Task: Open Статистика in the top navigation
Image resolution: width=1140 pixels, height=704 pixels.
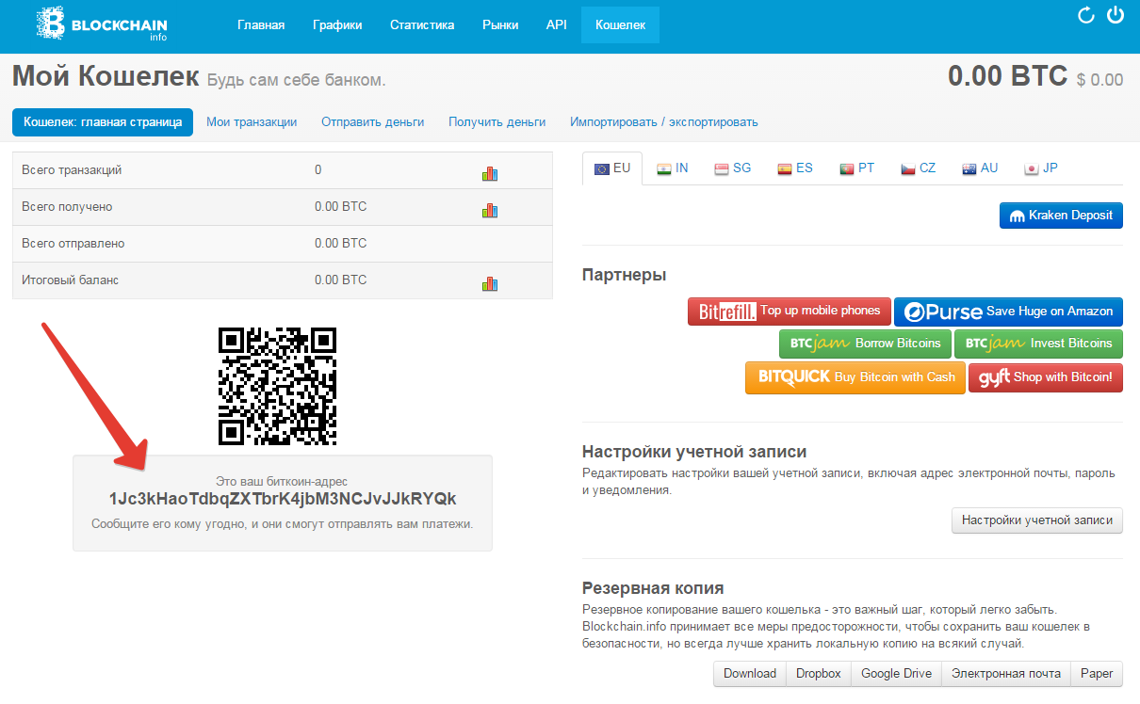Action: click(422, 25)
